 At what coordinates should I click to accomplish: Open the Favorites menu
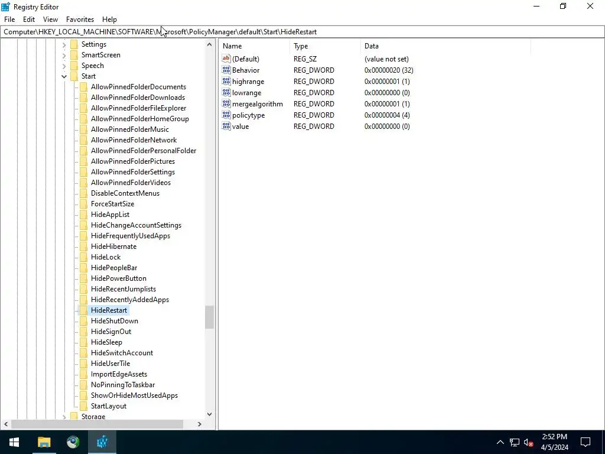[x=80, y=20]
